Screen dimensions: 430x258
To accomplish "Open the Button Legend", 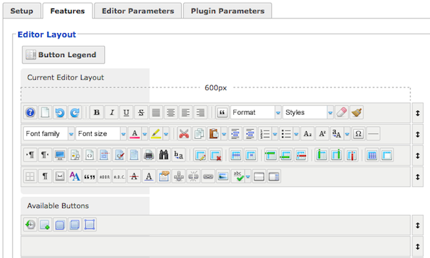I will pos(63,55).
